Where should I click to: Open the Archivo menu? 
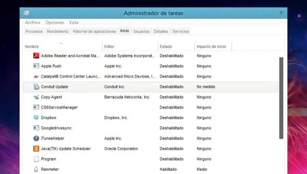point(33,23)
